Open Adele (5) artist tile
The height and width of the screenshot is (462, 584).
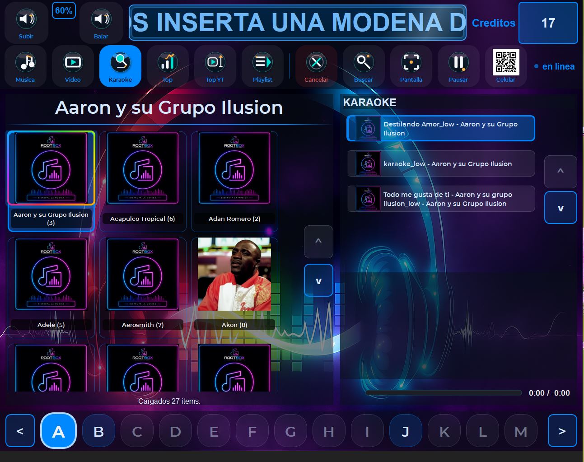[51, 287]
